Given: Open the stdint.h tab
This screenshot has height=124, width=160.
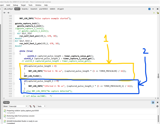Looking at the screenshot, I should pyautogui.click(x=53, y=9).
